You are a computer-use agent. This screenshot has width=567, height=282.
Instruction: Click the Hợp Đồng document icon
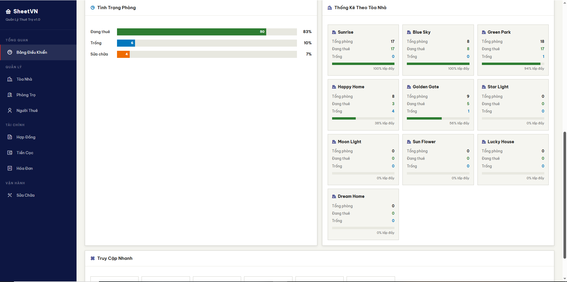(10, 137)
